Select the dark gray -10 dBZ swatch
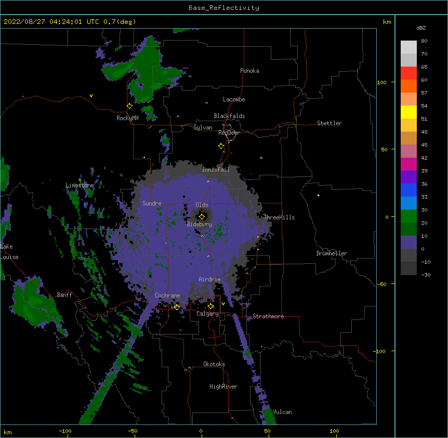This screenshot has width=448, height=438. click(x=409, y=268)
